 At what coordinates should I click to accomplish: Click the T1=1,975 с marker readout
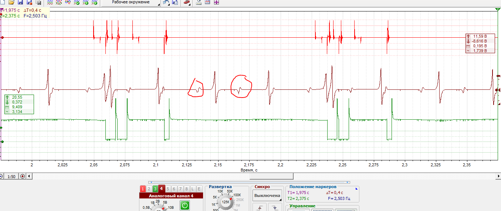[x=298, y=193]
